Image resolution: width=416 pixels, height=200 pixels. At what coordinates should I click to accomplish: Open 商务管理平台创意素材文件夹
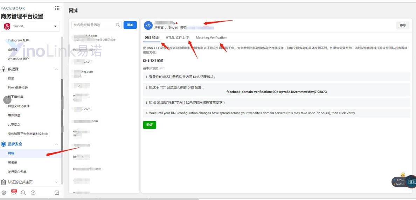click(x=28, y=134)
